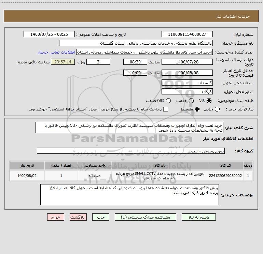Screen dimensions: 263x254
Task: Select the خدمت radio button
Action: click(x=191, y=101)
